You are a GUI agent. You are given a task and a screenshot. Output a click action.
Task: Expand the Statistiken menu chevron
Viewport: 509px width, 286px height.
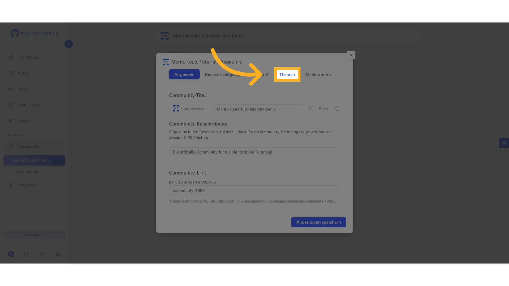click(59, 57)
